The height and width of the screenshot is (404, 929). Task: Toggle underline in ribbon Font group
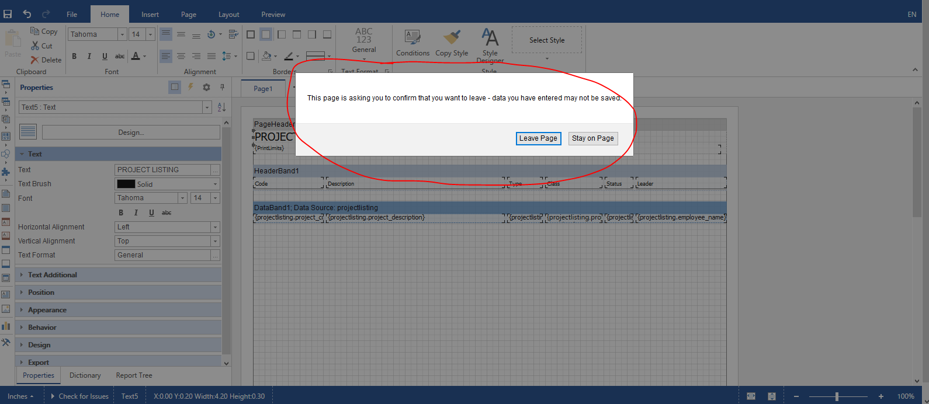(105, 56)
